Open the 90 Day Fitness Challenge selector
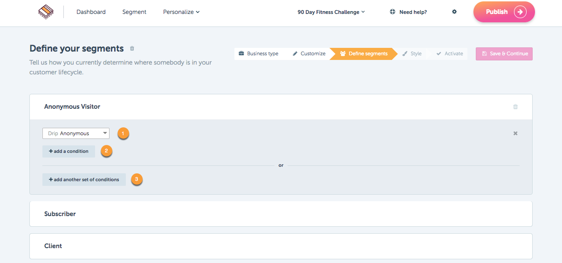 [x=331, y=12]
